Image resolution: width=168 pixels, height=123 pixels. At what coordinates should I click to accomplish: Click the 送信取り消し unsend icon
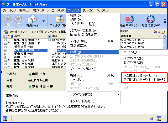(129, 20)
